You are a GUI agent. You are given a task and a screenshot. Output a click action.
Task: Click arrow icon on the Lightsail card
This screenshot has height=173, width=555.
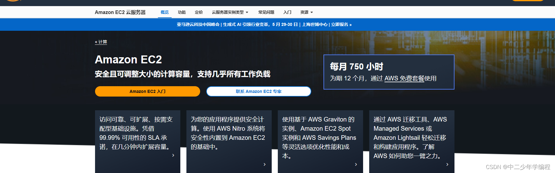coord(447,164)
